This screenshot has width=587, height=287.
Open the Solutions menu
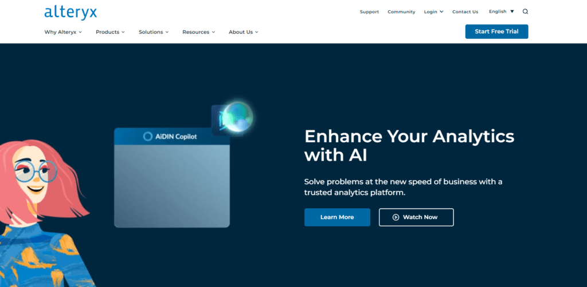[x=154, y=32]
